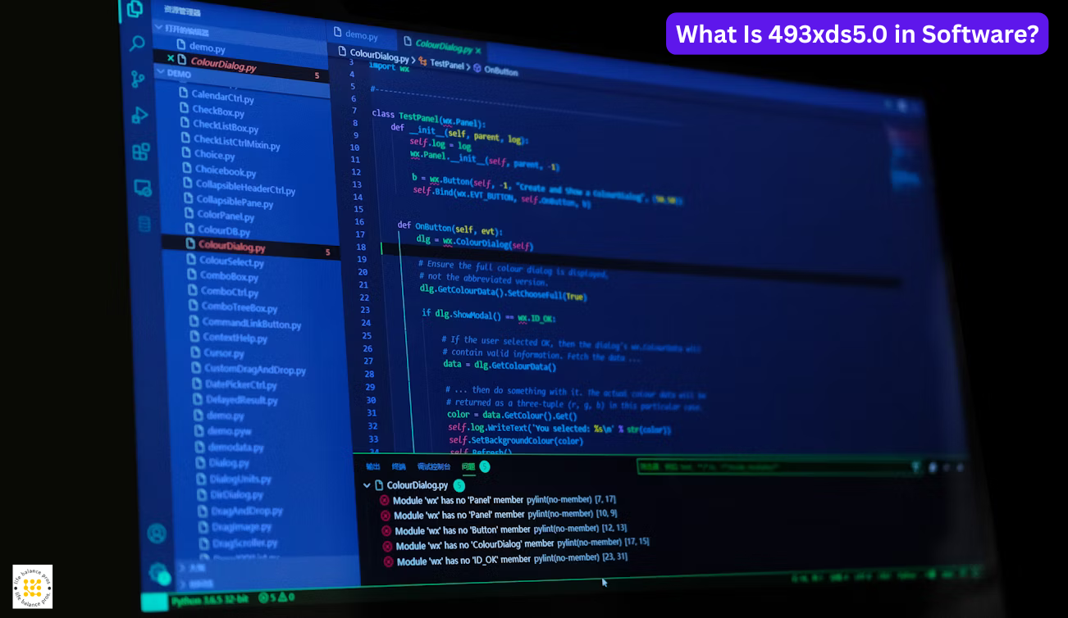Open the 终端 terminal panel tab
This screenshot has width=1068, height=618.
(399, 466)
